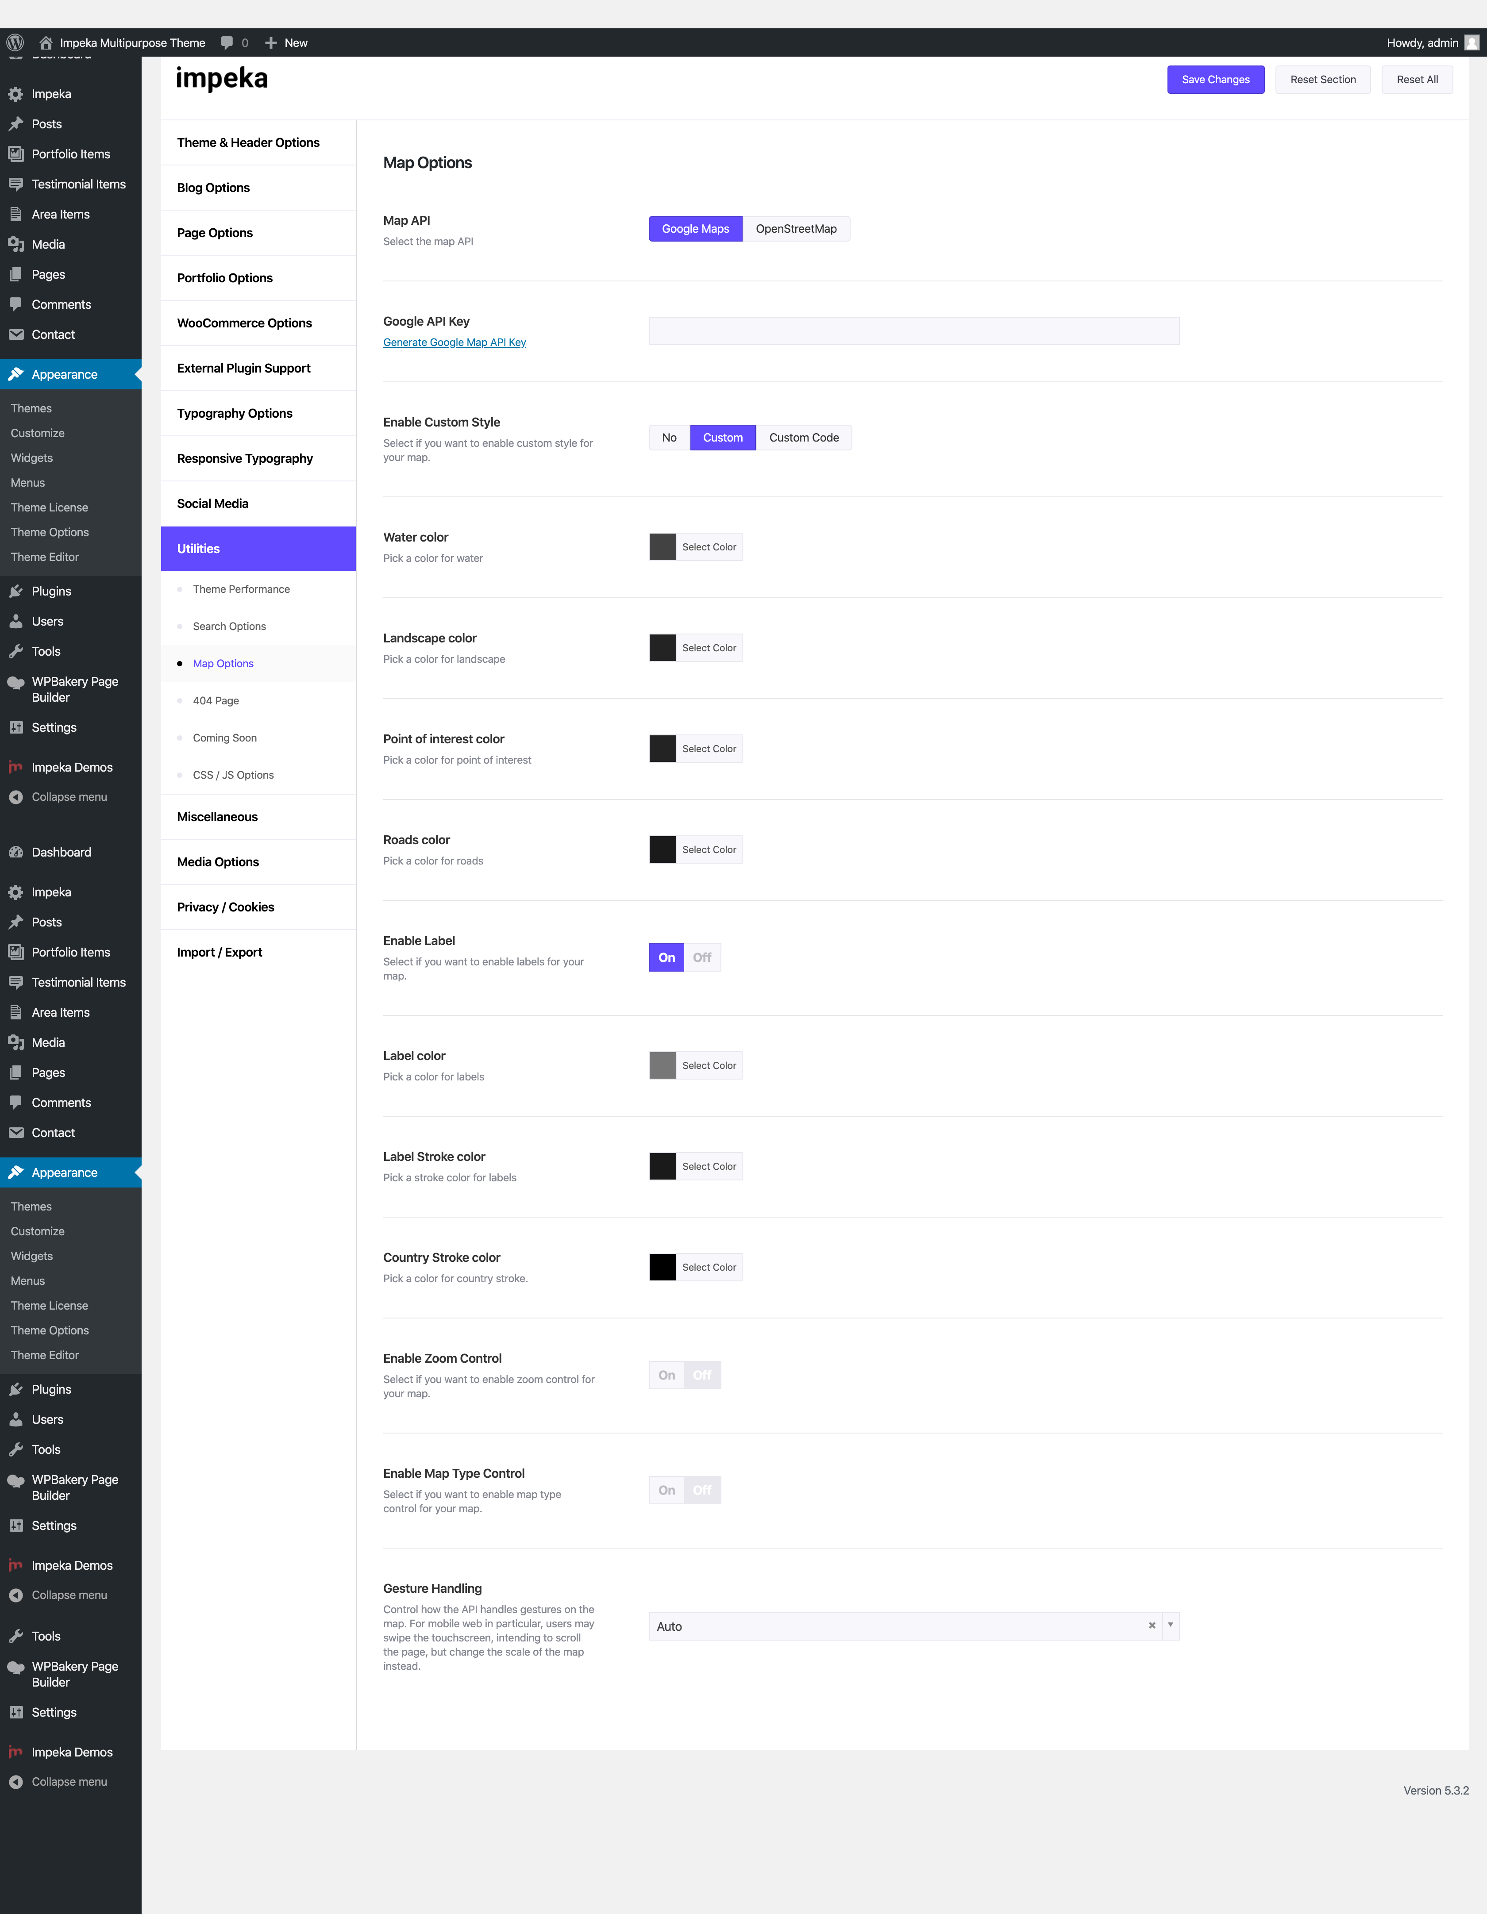Open the comments bubble icon in admin bar

click(227, 43)
